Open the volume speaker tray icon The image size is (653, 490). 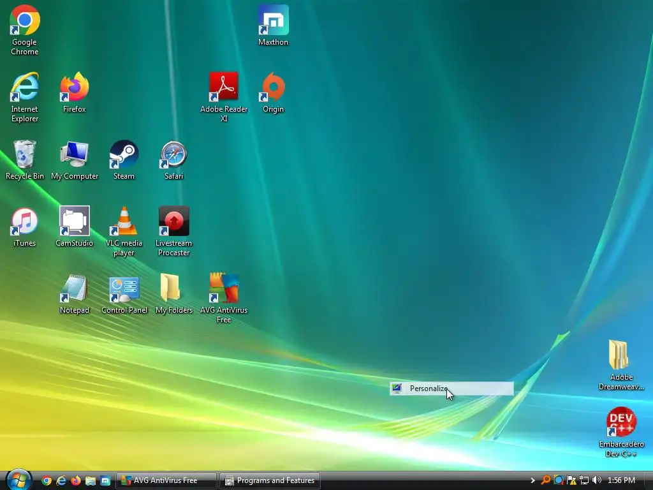coord(597,480)
